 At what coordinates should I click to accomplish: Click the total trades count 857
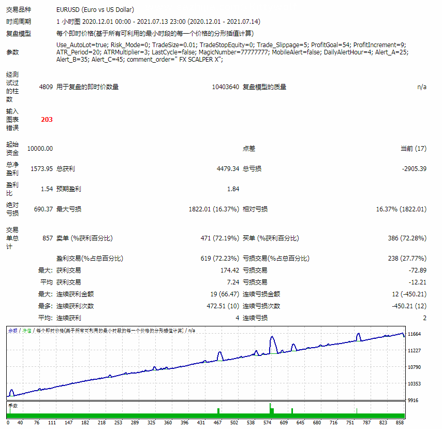coord(47,238)
